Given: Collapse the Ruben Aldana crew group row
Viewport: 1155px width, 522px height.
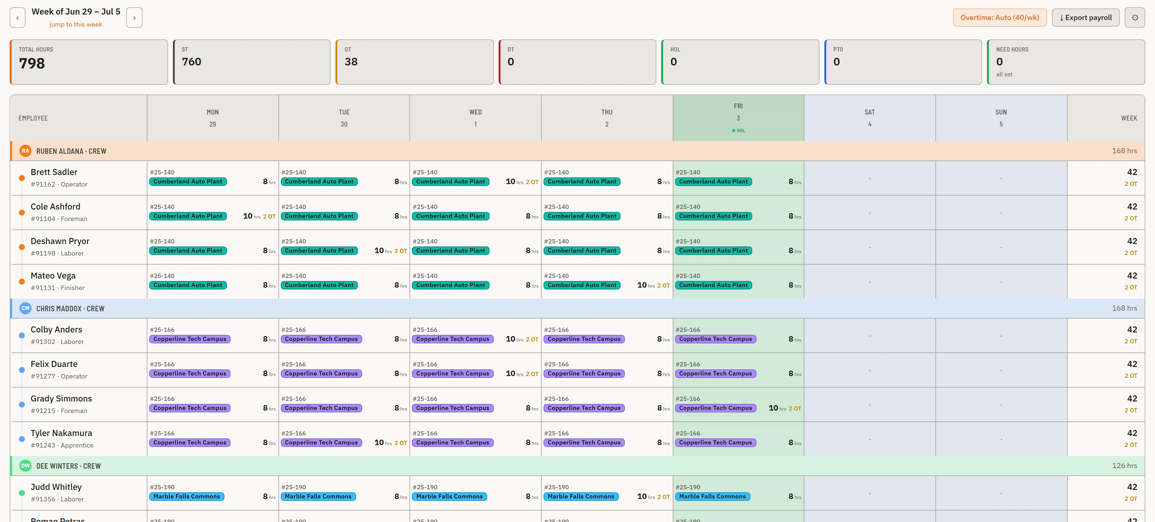Looking at the screenshot, I should (x=577, y=151).
